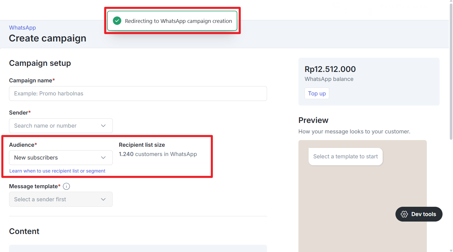The image size is (453, 252).
Task: Expand the Audience New subscribers dropdown
Action: [61, 158]
